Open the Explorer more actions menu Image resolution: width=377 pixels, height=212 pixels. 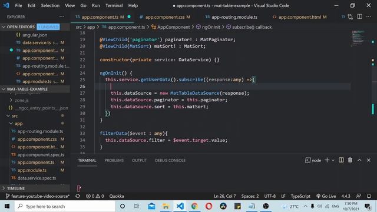(62, 17)
